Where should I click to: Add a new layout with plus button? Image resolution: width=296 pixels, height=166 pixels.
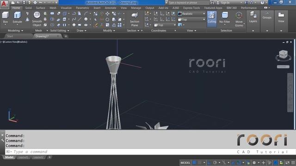click(49, 157)
